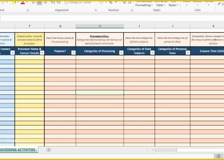The image size is (224, 160).
Task: Apply the percent style format
Action: (111, 3)
